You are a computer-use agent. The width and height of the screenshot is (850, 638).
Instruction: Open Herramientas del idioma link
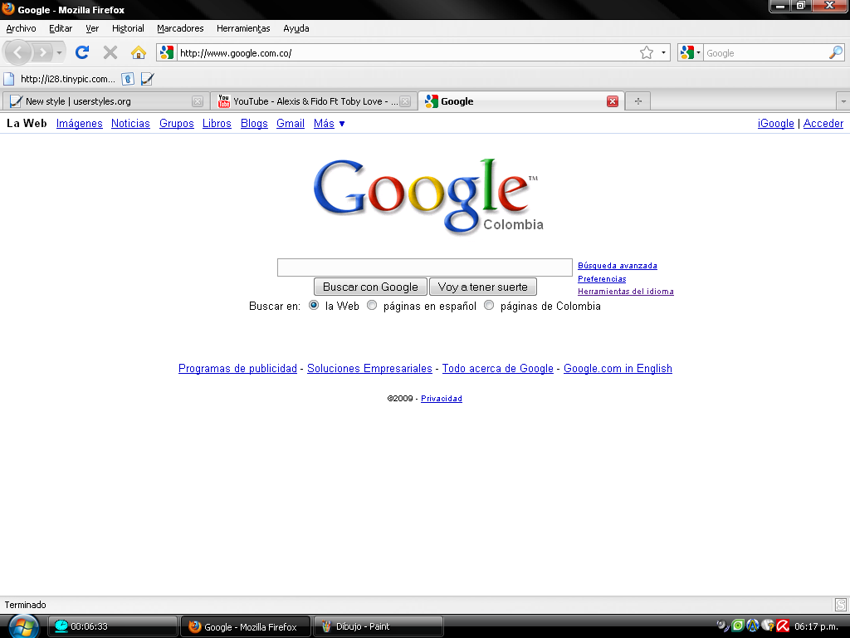(626, 292)
